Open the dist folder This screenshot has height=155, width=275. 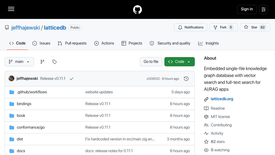[x=20, y=139]
